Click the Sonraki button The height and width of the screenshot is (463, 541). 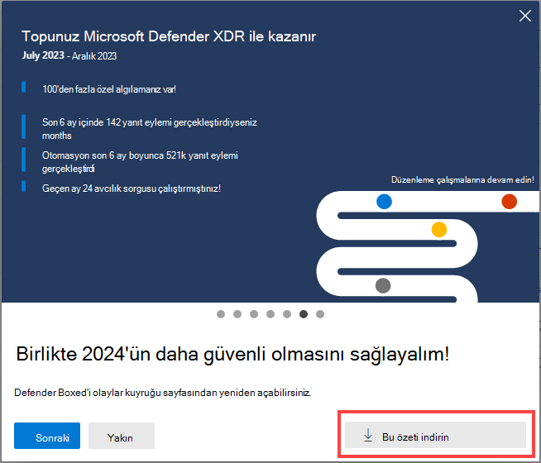coord(47,436)
